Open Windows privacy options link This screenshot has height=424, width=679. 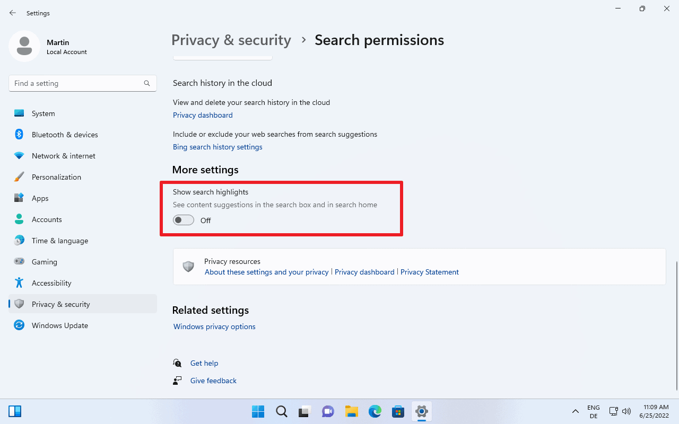(214, 326)
